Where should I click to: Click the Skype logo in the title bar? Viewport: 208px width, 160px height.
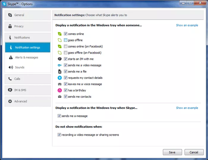coord(4,4)
